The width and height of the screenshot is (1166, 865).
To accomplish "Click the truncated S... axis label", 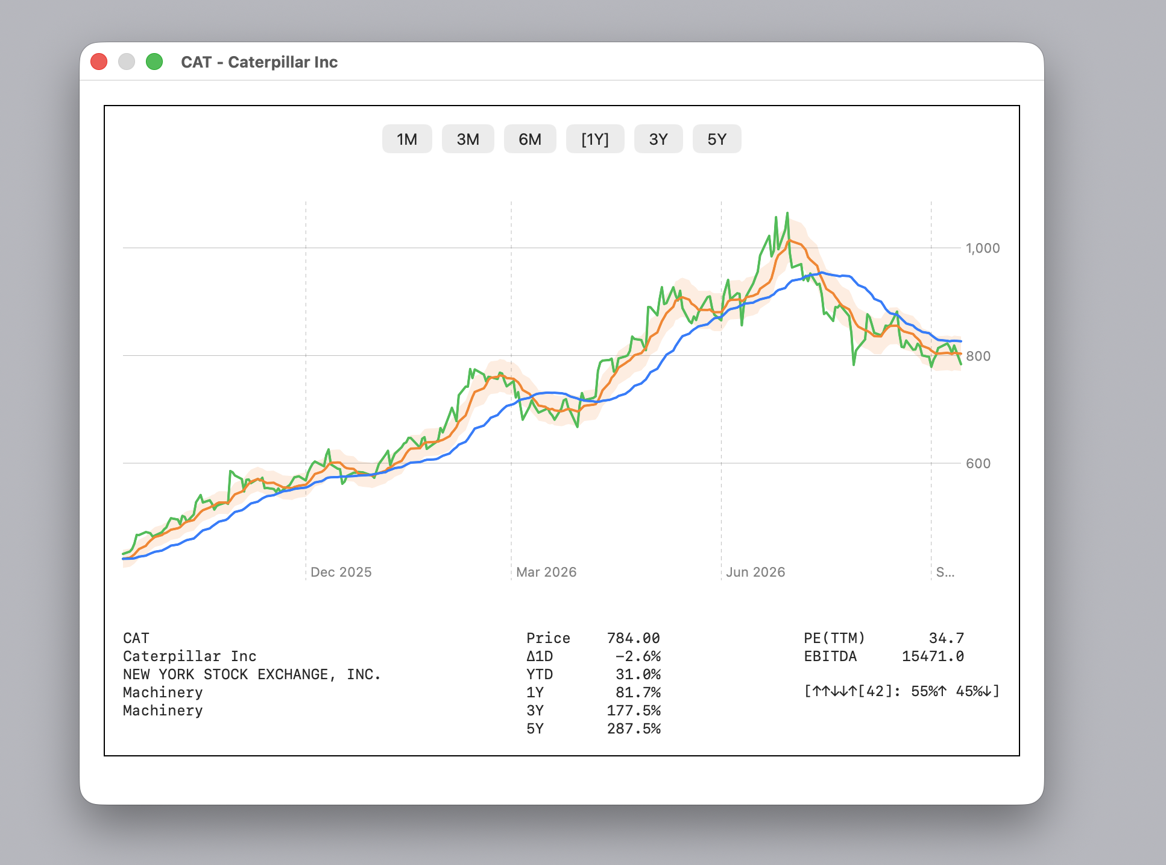I will click(945, 572).
